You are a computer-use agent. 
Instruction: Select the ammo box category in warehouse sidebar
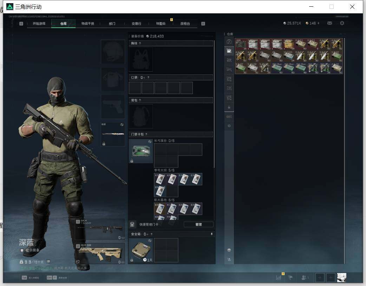point(229,51)
